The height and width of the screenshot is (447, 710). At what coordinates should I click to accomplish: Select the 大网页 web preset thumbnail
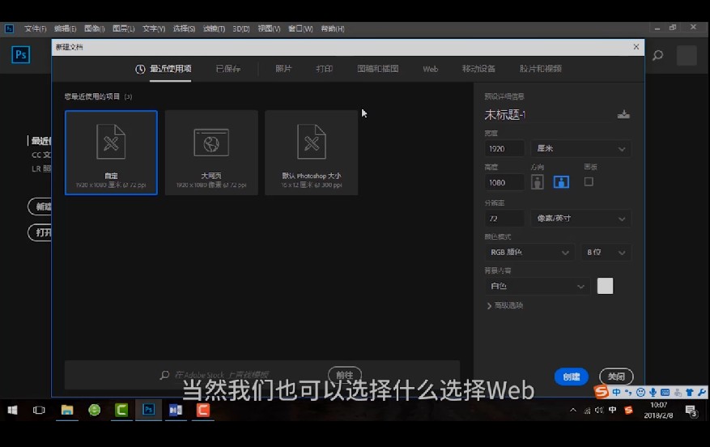[211, 152]
